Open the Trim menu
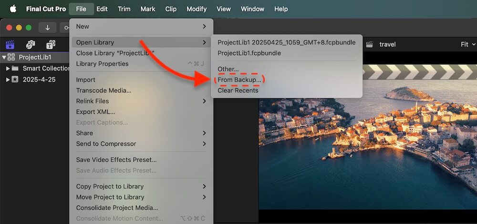 (x=124, y=9)
